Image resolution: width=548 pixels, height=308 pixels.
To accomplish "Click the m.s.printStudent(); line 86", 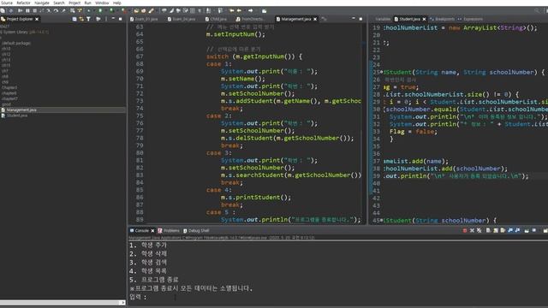I will [255, 198].
